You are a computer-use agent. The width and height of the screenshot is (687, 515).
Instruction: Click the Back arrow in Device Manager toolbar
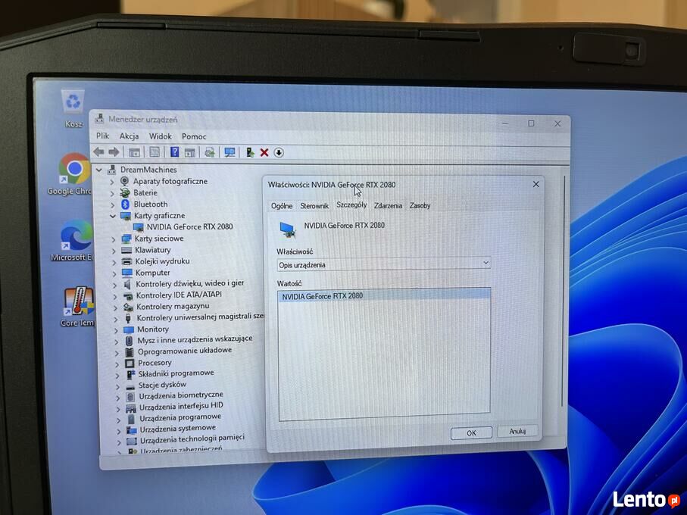tap(98, 152)
